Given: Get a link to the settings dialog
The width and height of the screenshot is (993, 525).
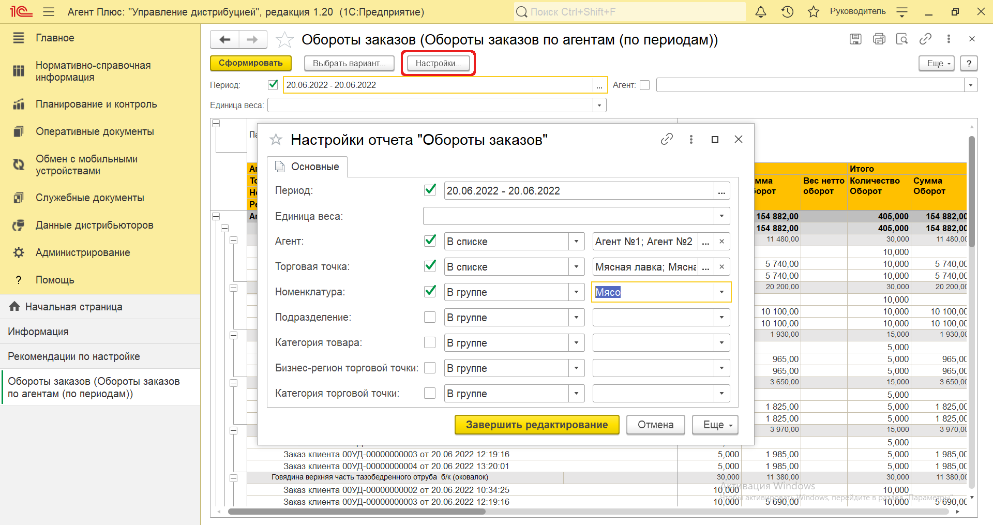Looking at the screenshot, I should pos(667,139).
